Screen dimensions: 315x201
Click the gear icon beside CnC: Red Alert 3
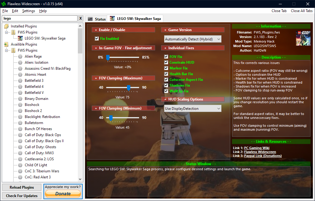pyautogui.click(x=20, y=177)
